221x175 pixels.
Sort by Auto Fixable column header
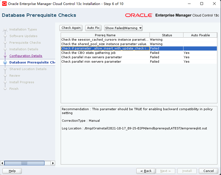click(200, 35)
